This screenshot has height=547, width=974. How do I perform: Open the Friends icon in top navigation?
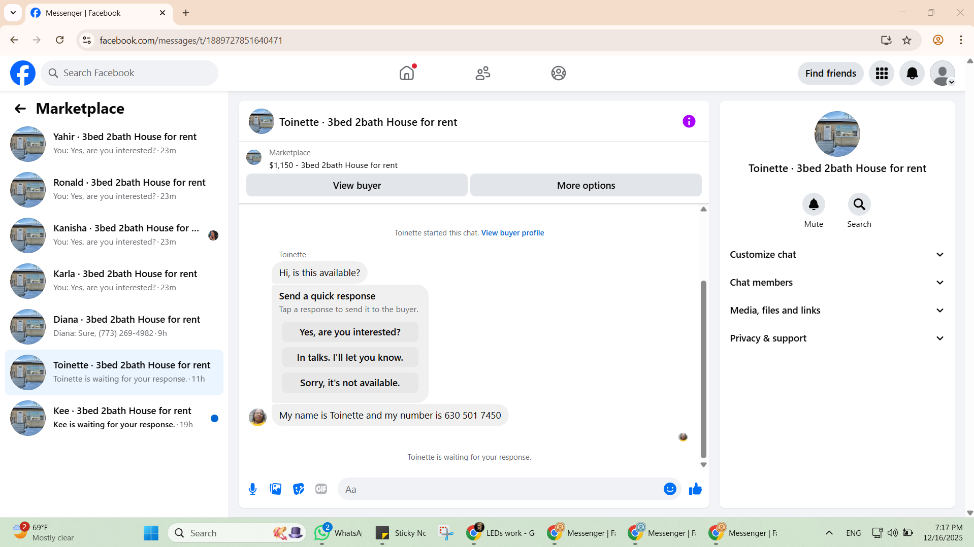pyautogui.click(x=483, y=73)
